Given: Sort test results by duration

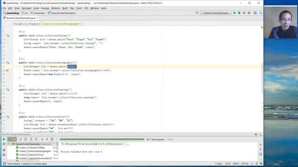Looking at the screenshot, I should pos(25,139).
